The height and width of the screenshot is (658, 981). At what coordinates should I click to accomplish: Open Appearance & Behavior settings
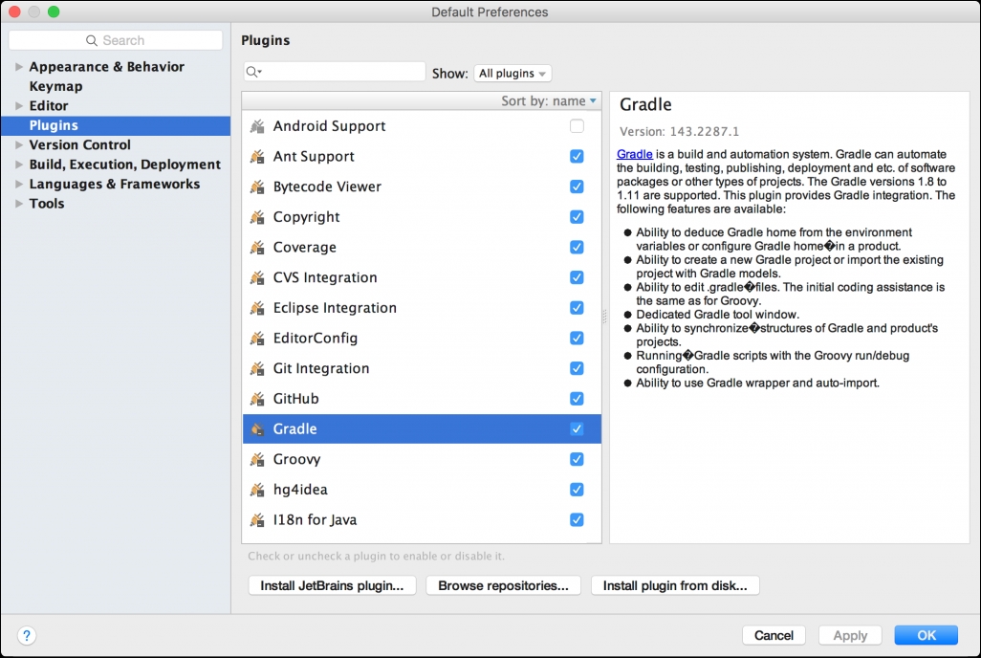coord(106,66)
